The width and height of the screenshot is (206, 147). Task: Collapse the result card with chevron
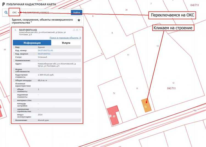pos(80,30)
